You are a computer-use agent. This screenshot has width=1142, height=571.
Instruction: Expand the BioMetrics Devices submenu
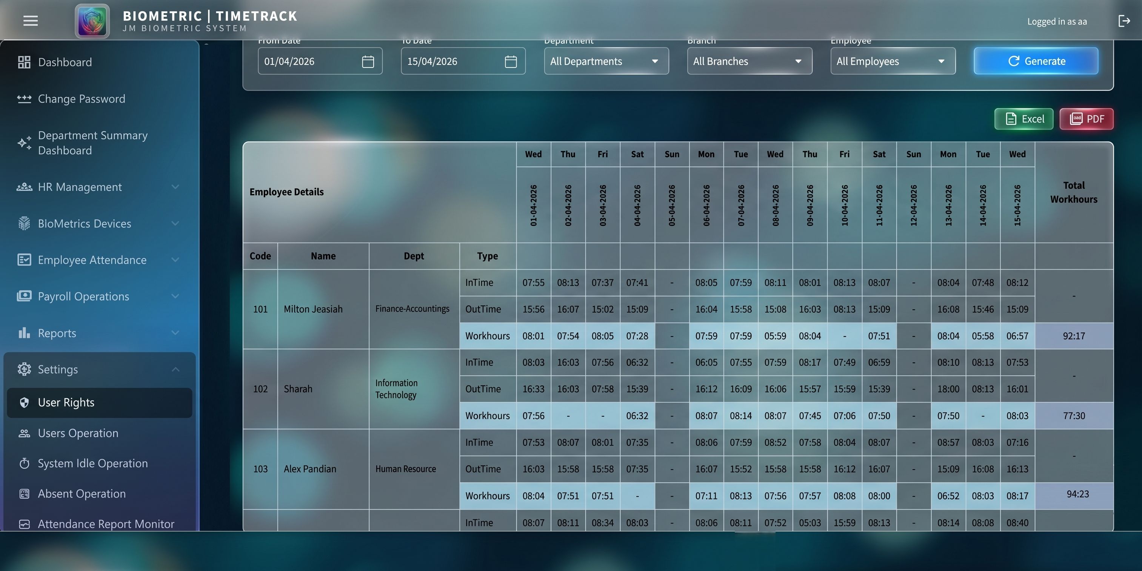175,223
